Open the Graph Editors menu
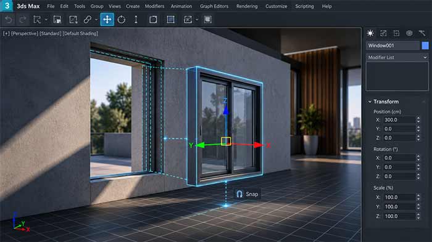432x242 pixels. tap(214, 6)
